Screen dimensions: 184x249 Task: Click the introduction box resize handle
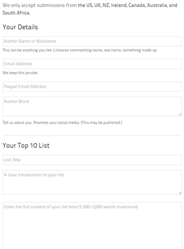180,193
